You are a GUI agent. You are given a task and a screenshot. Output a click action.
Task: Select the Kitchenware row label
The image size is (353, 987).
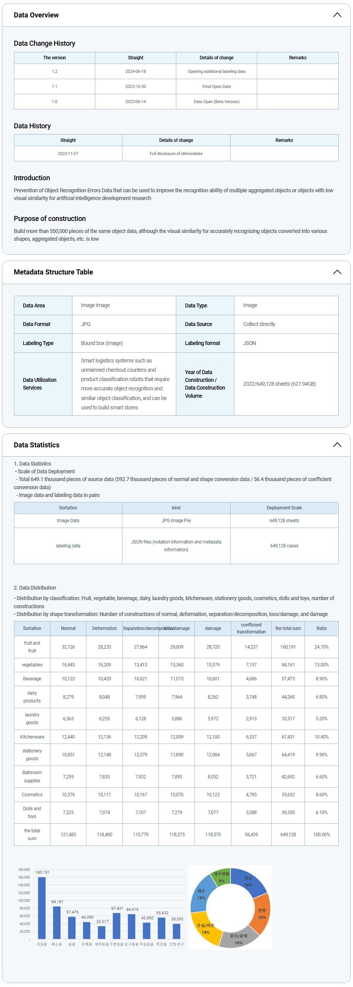pyautogui.click(x=32, y=737)
